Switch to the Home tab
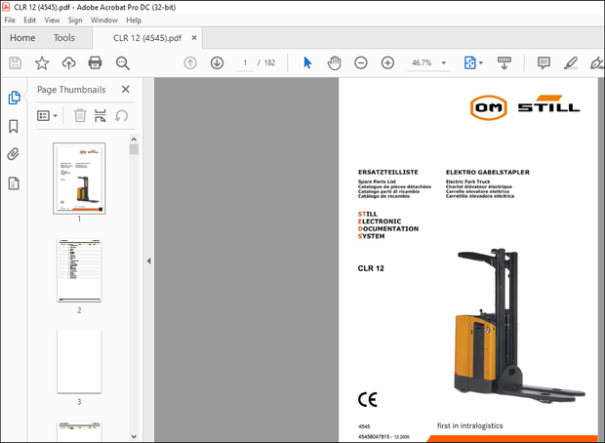Screen dimensions: 605x443 tap(22, 38)
